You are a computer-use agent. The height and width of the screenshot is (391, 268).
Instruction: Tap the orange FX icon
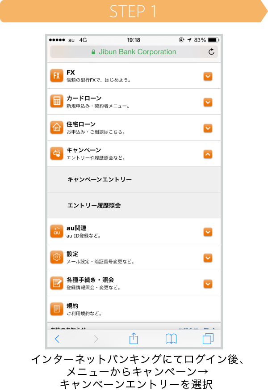(57, 76)
